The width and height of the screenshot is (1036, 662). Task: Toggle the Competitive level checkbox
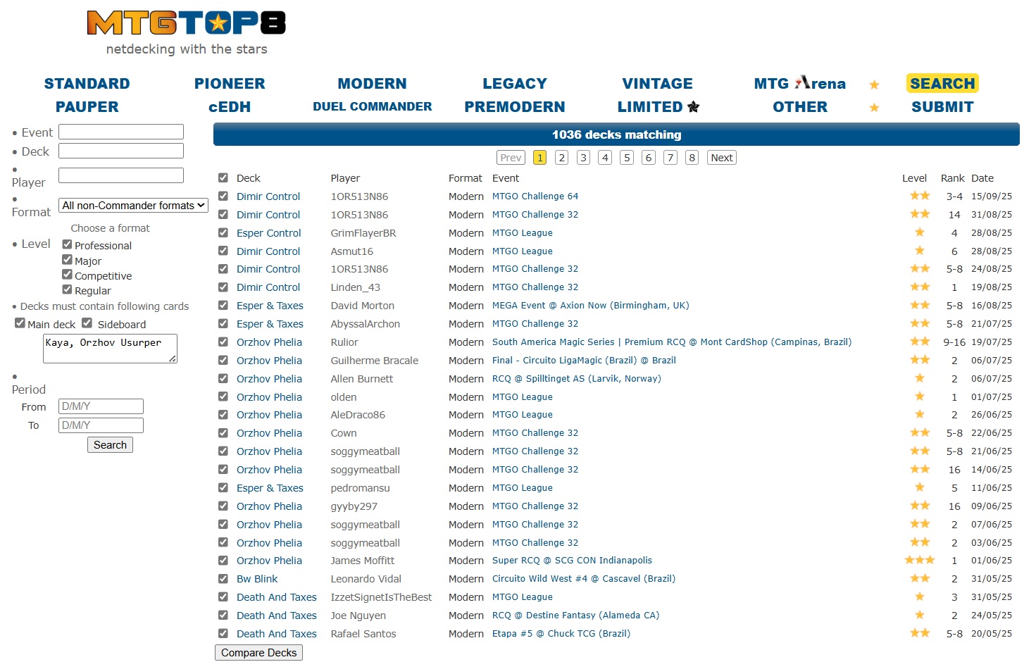[67, 275]
